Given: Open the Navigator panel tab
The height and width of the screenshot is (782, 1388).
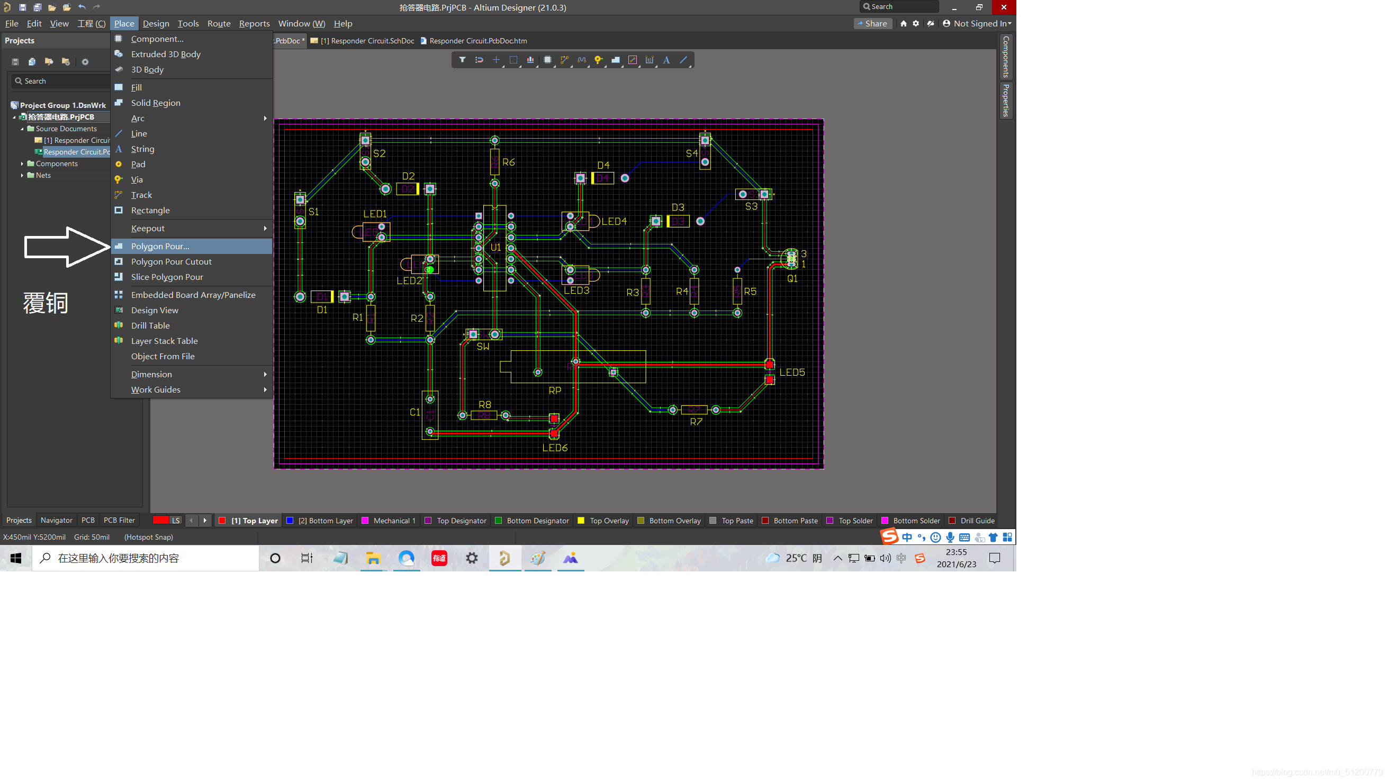Looking at the screenshot, I should (56, 520).
